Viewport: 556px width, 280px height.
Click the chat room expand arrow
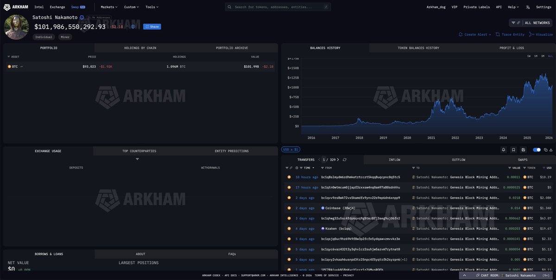point(465,275)
